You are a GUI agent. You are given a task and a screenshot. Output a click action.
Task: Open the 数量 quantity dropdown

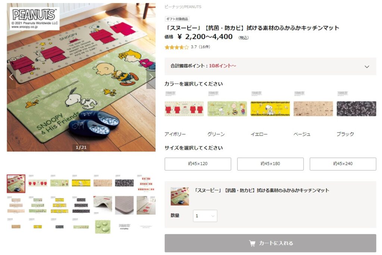(x=205, y=216)
